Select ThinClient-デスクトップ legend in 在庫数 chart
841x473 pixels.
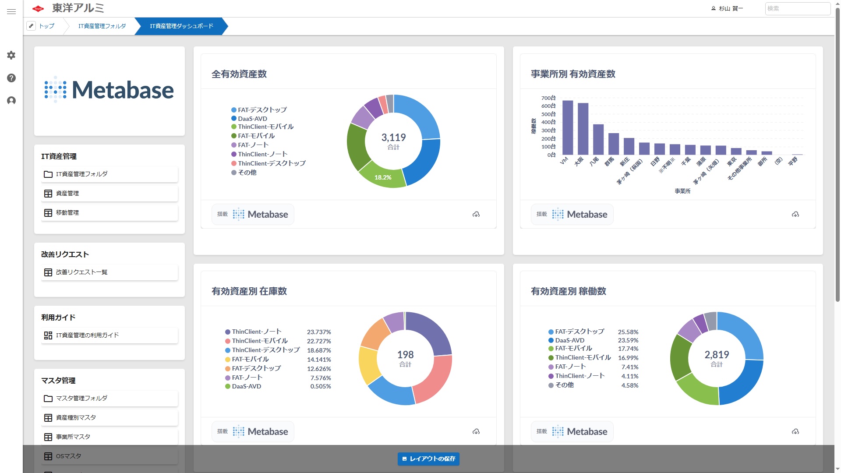262,350
